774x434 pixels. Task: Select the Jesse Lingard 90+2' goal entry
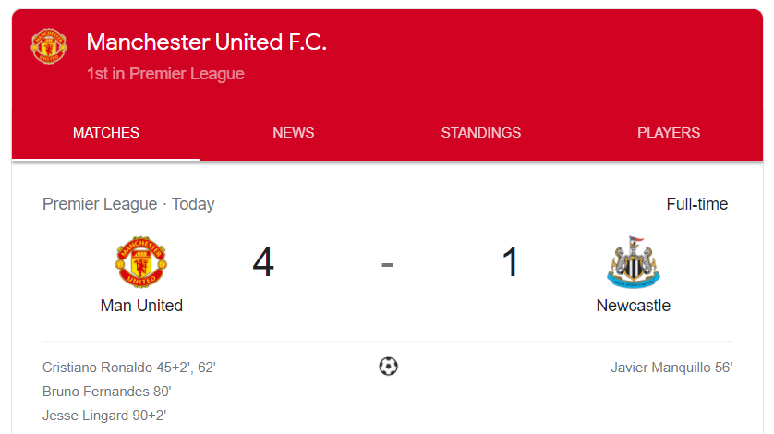(104, 416)
